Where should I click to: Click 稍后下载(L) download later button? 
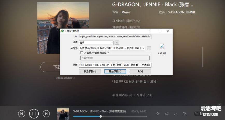coord(90,71)
